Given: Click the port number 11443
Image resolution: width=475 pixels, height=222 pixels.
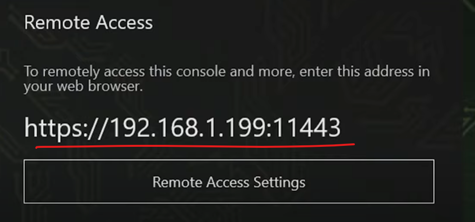Looking at the screenshot, I should click(308, 127).
